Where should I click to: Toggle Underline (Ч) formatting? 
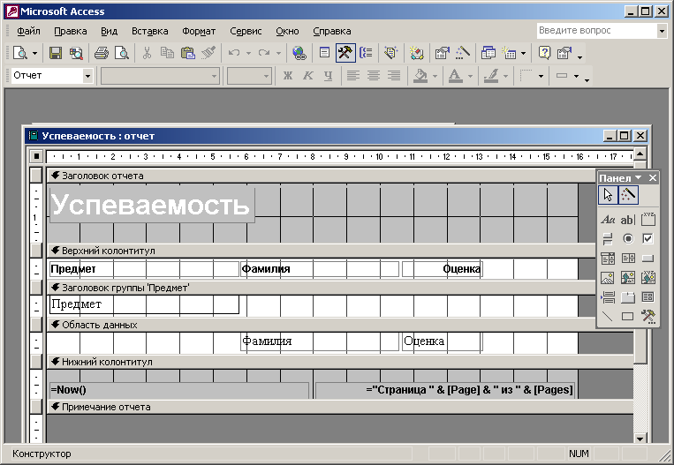point(329,76)
